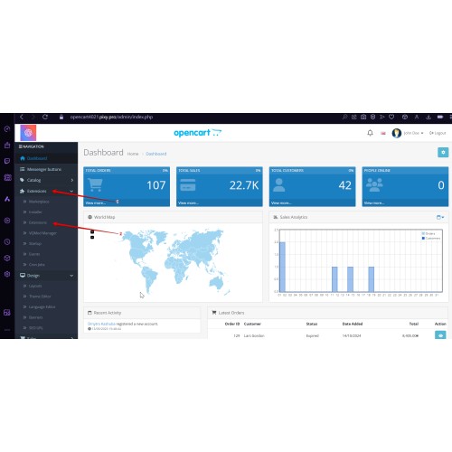The image size is (452, 452).
Task: Click the Logout link
Action: (438, 133)
